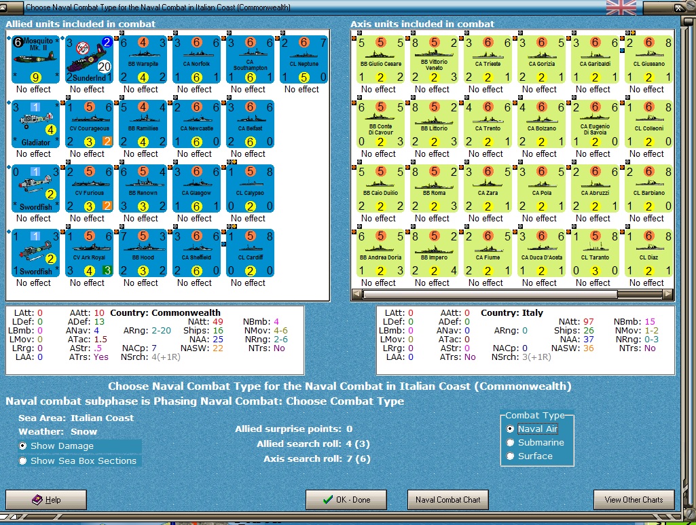Select the BB Ramillies counter
This screenshot has height=525, width=696.
tap(143, 124)
